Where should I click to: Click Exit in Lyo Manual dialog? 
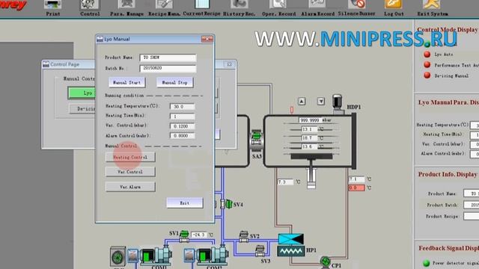click(185, 202)
